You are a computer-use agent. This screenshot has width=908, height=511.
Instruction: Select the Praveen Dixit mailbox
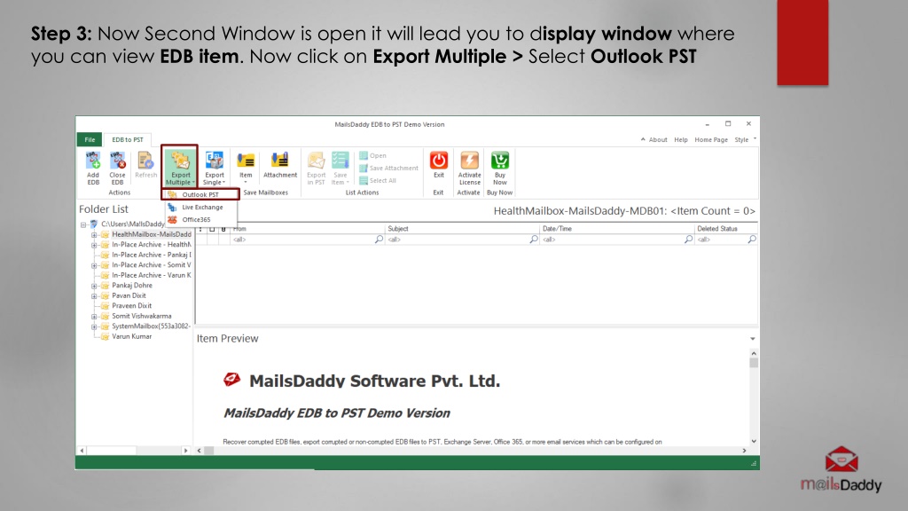[x=131, y=306]
